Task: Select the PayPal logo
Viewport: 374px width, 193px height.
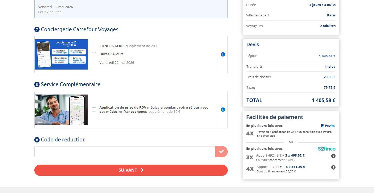Action: 328,126
